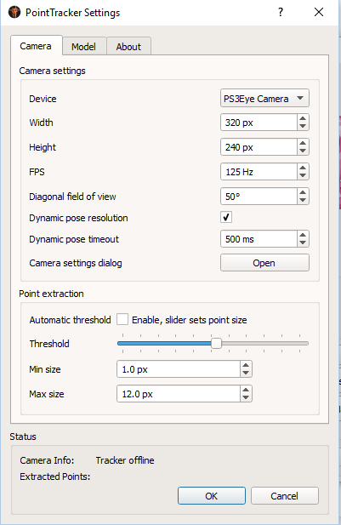Click the PointTracker app icon in title bar
Screen dimensions: 341x525
click(14, 13)
